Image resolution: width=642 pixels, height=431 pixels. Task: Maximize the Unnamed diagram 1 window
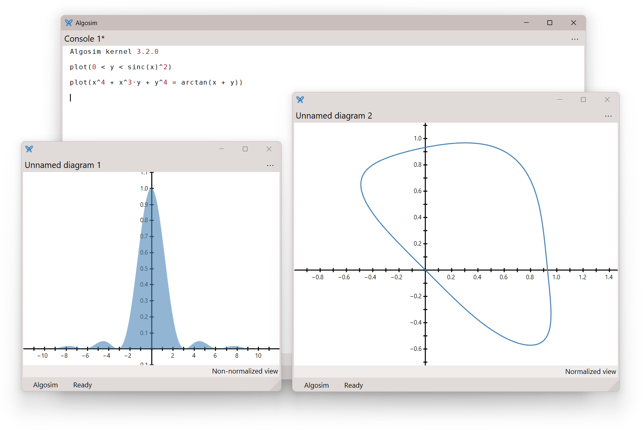[x=245, y=149]
